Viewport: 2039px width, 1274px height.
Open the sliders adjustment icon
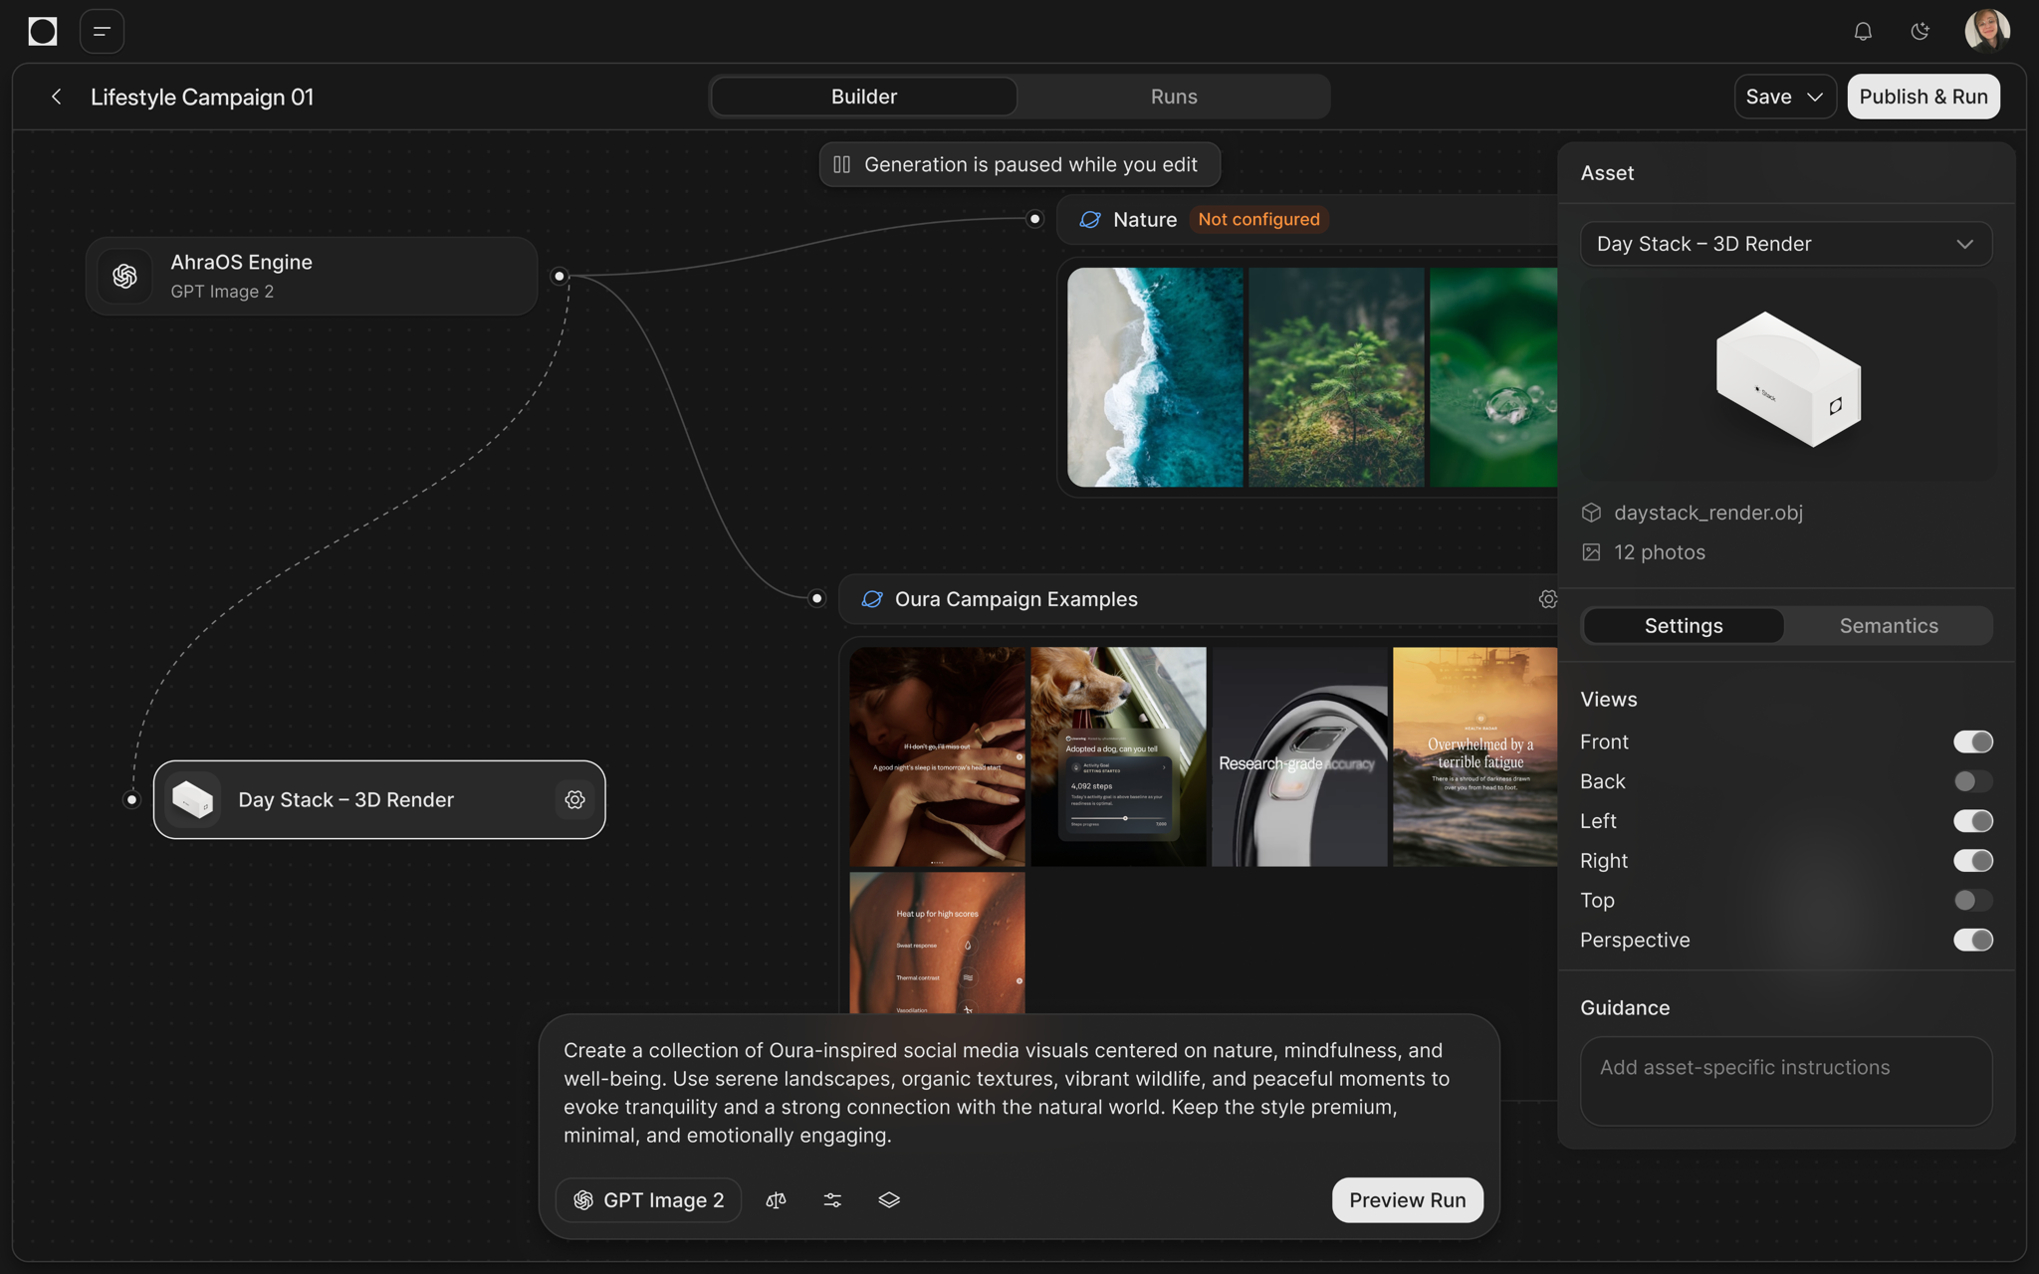click(833, 1200)
